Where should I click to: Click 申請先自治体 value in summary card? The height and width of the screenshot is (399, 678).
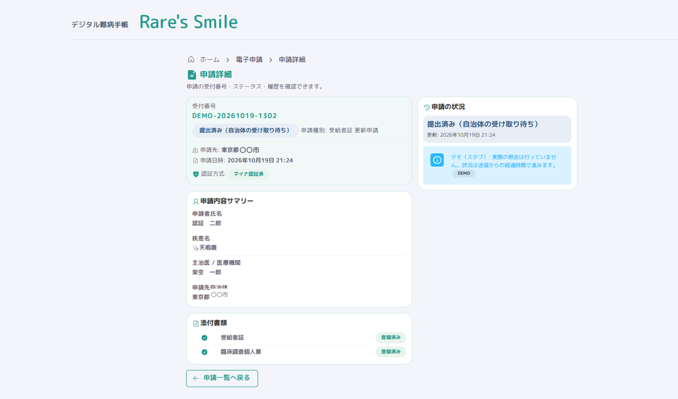210,296
